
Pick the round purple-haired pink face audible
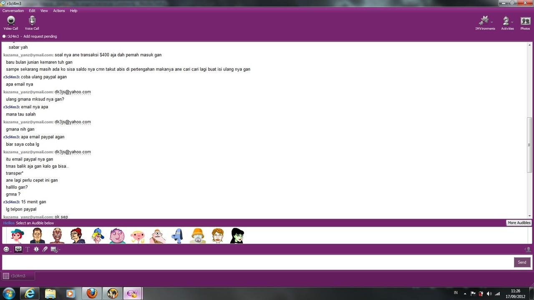tap(118, 236)
